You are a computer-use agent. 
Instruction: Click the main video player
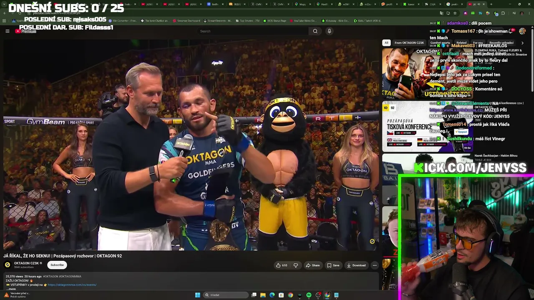[x=191, y=145]
